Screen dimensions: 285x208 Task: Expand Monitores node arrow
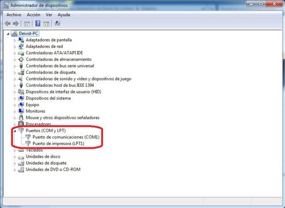(15, 112)
